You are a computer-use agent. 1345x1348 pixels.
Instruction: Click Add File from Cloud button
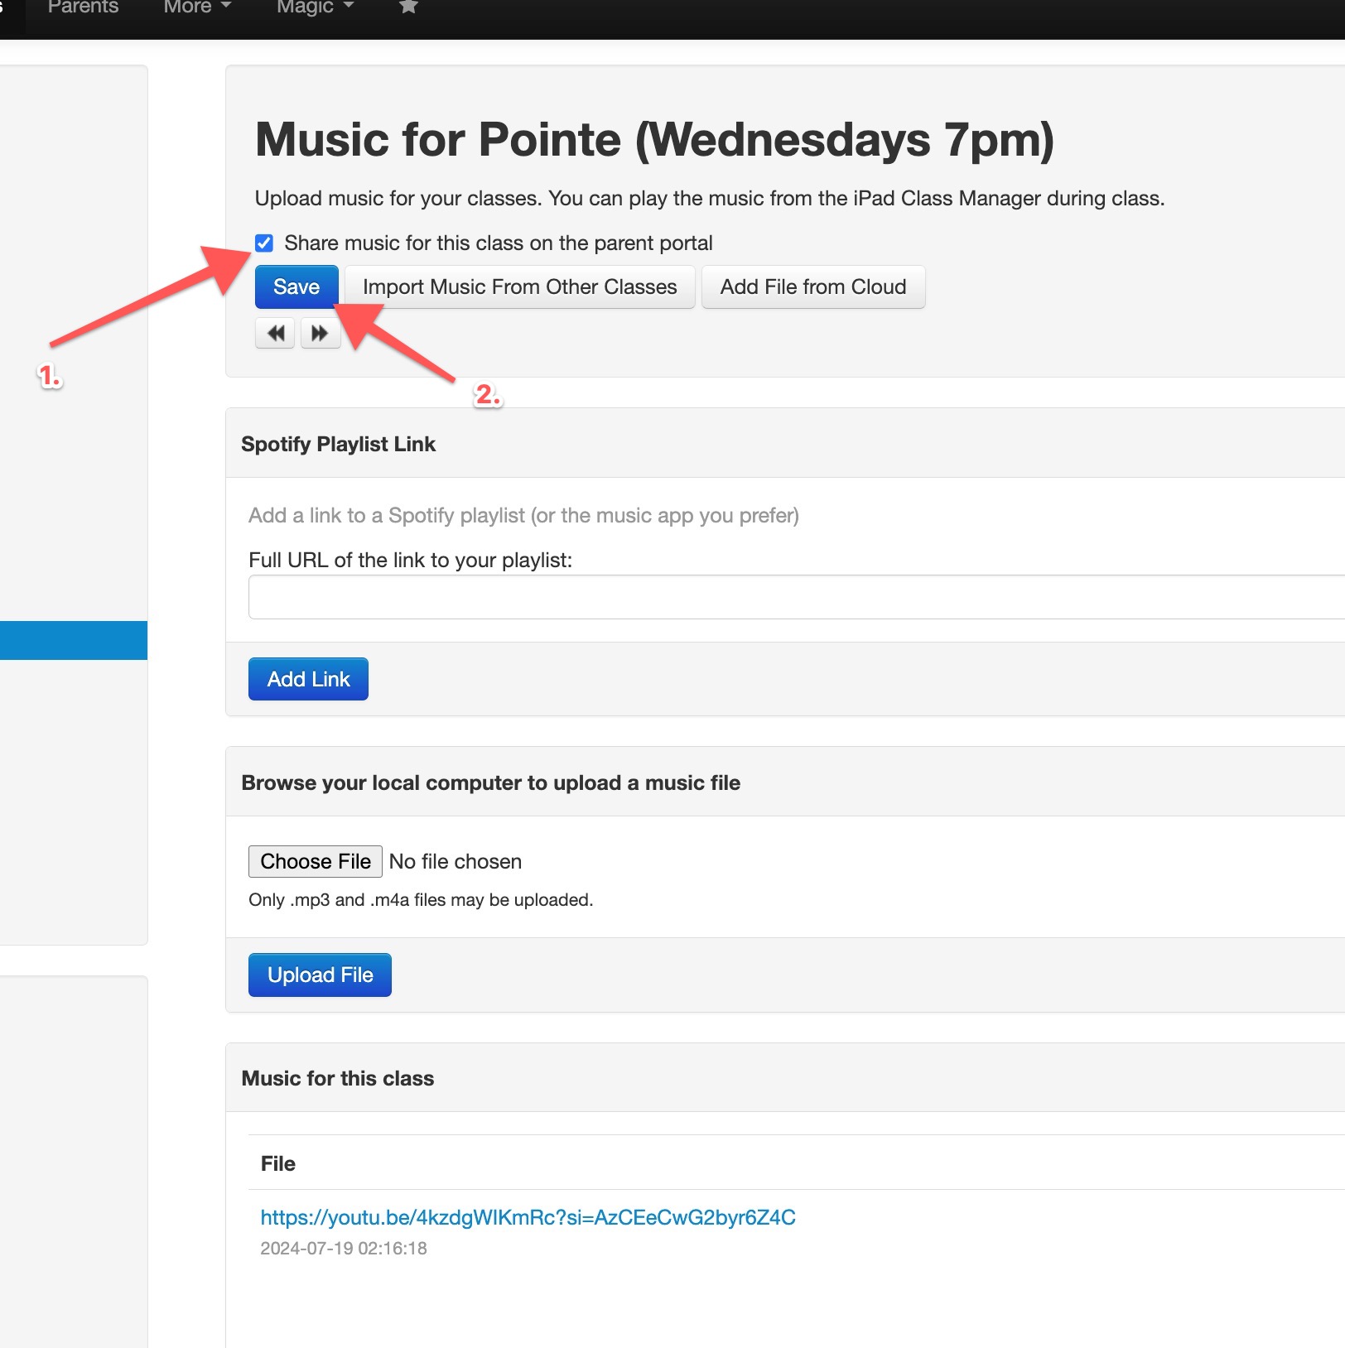812,286
